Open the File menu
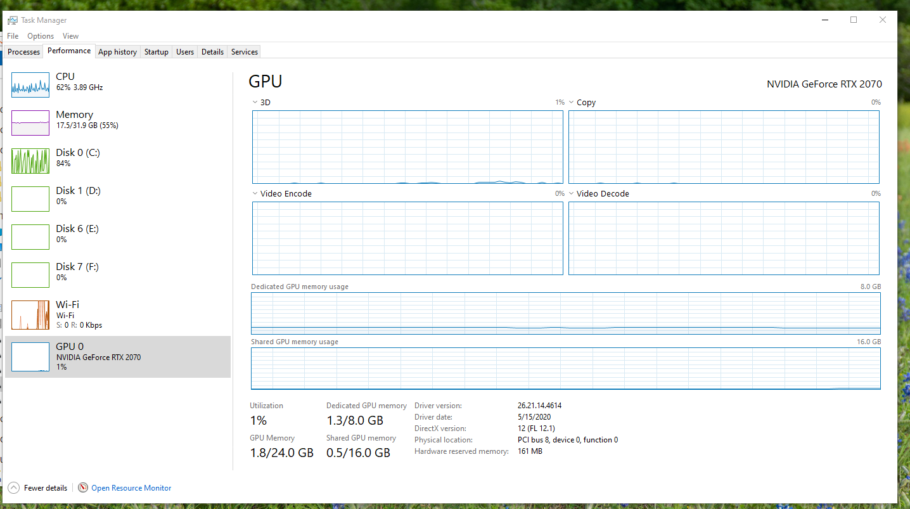910x509 pixels. coord(12,36)
